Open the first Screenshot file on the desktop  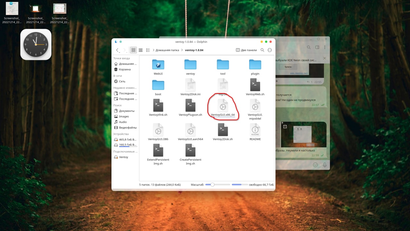point(12,13)
